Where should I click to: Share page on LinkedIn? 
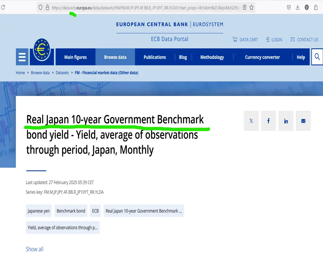click(286, 121)
